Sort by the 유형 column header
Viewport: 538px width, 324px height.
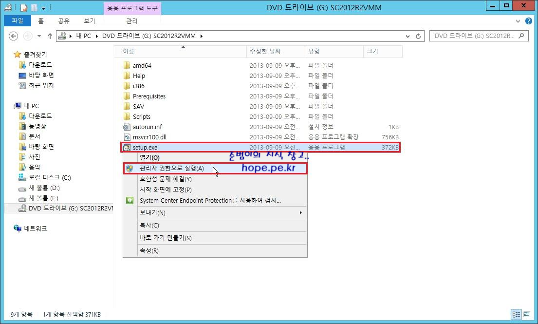coord(334,51)
